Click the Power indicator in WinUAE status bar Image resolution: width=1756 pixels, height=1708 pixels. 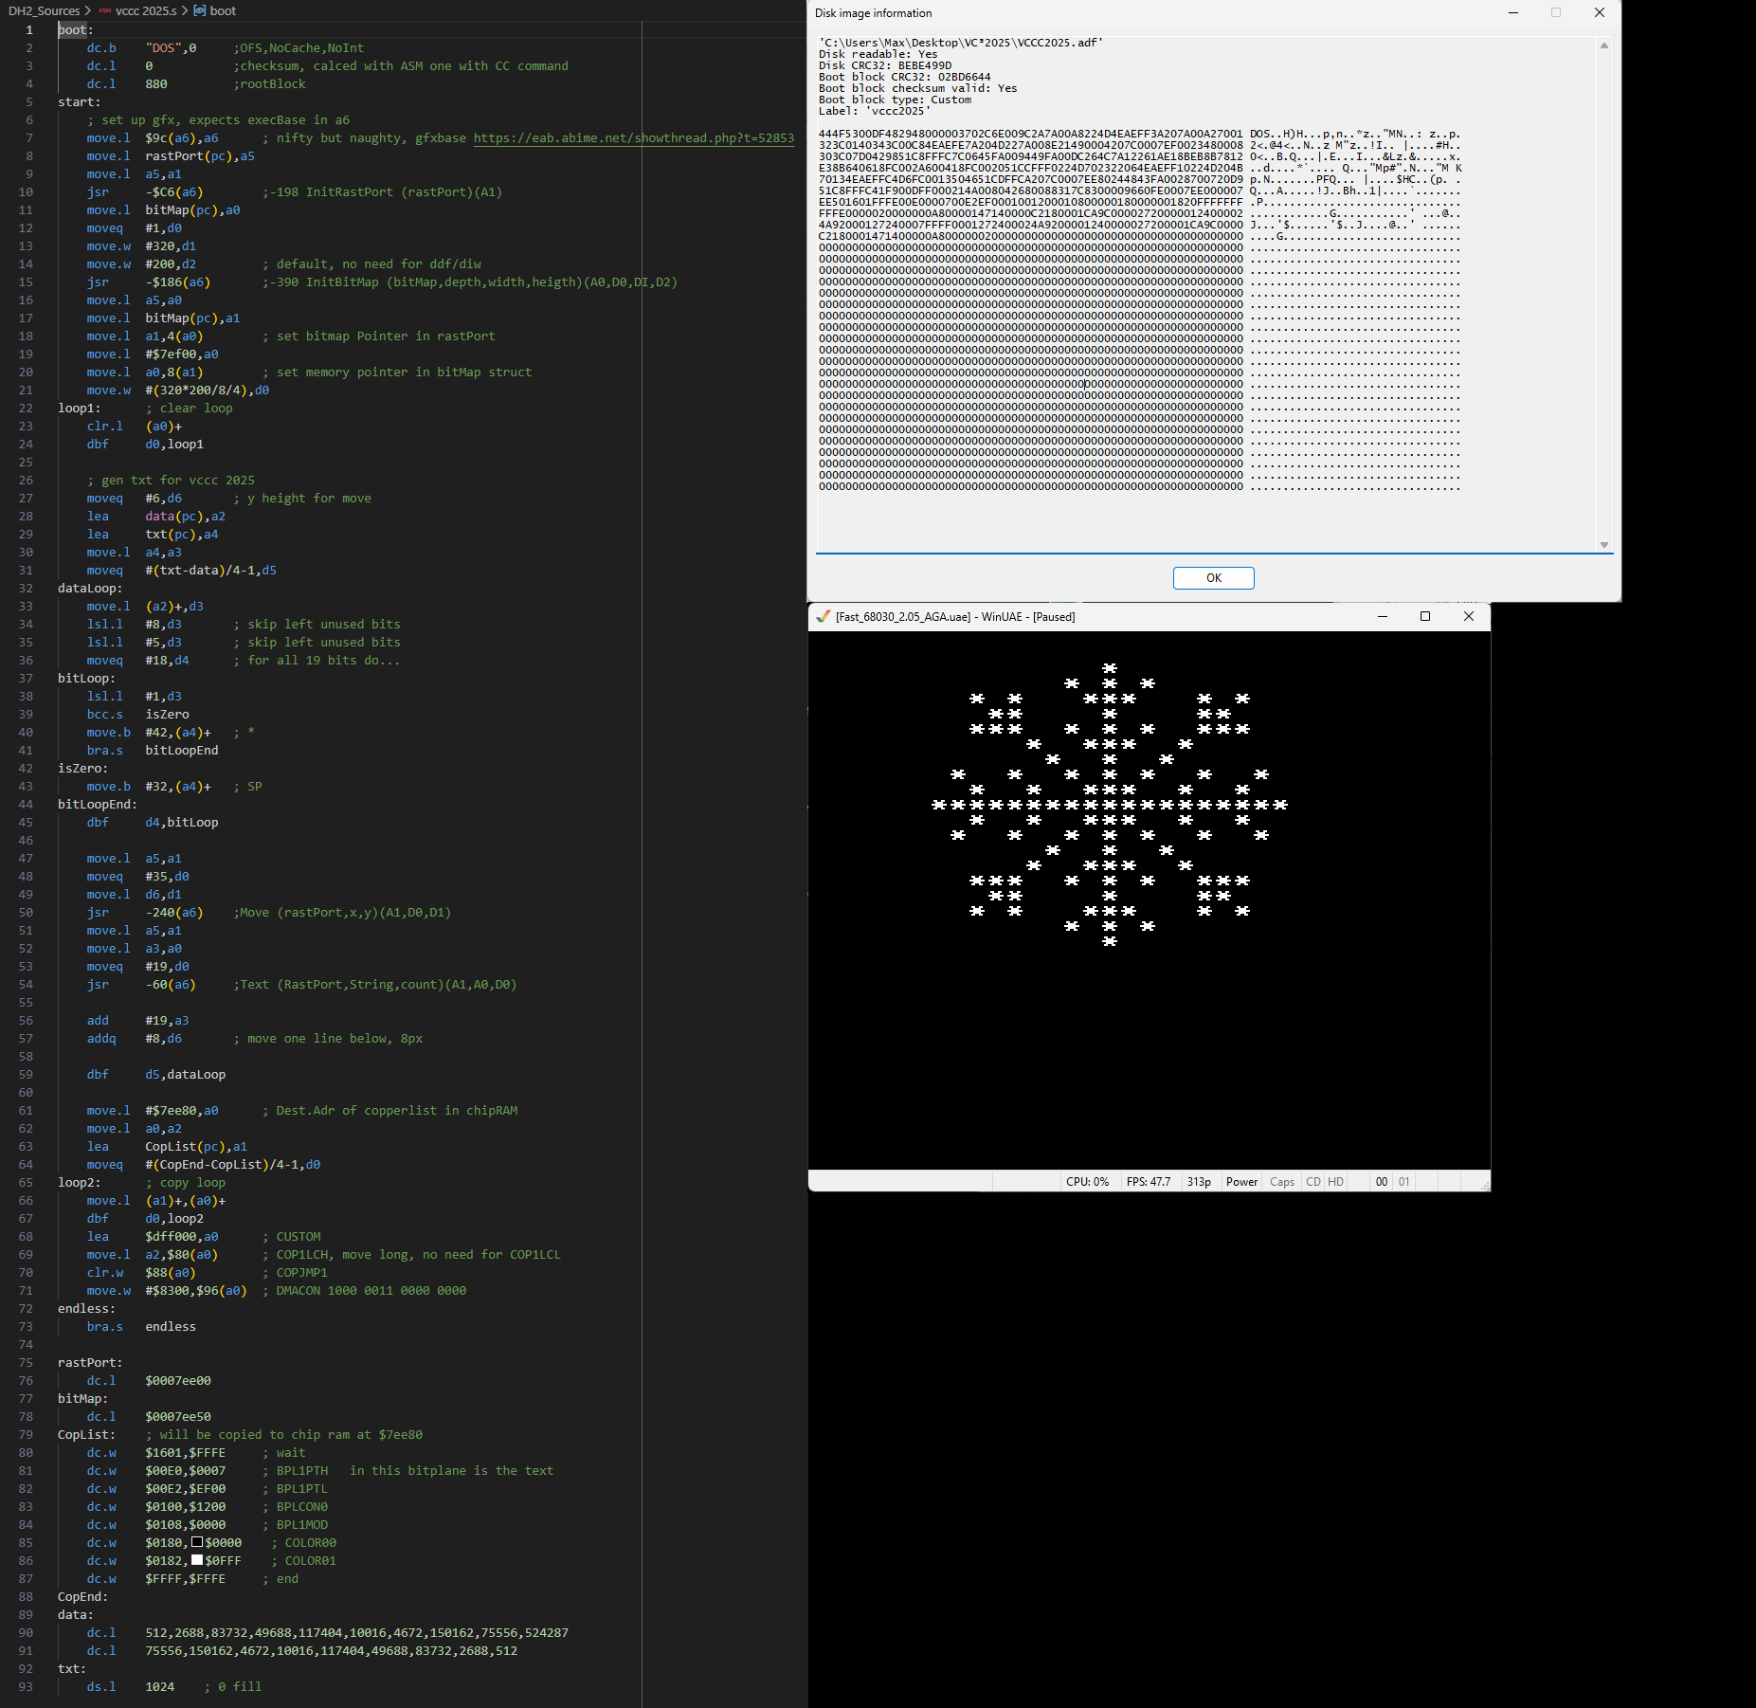[1241, 1181]
